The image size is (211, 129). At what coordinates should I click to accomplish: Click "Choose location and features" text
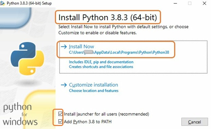point(94,91)
